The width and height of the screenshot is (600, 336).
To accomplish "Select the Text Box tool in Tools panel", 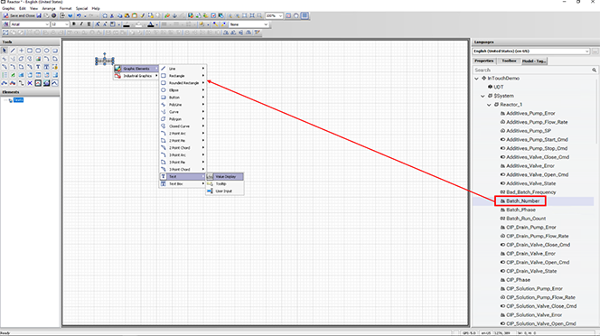I will click(x=47, y=67).
